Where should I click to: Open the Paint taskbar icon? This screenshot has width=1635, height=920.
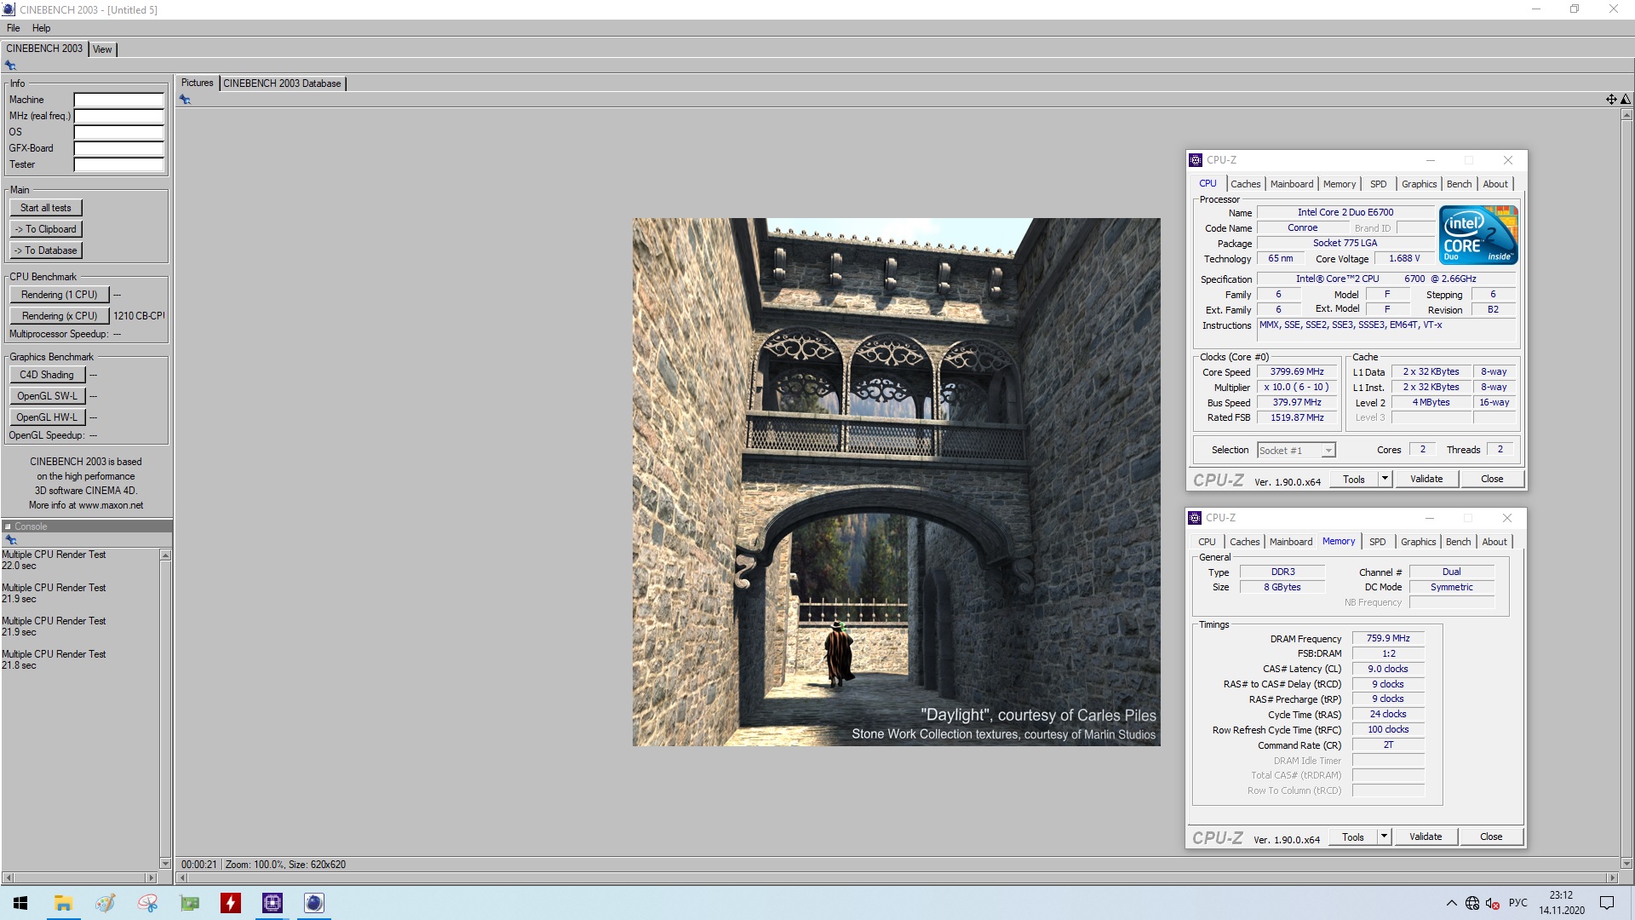(x=105, y=903)
